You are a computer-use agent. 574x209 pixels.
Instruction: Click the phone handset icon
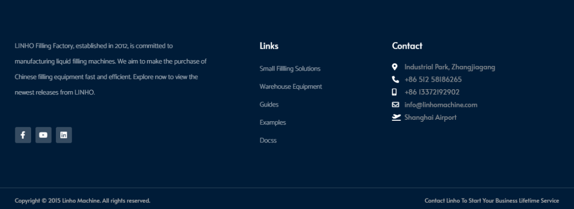pos(395,80)
